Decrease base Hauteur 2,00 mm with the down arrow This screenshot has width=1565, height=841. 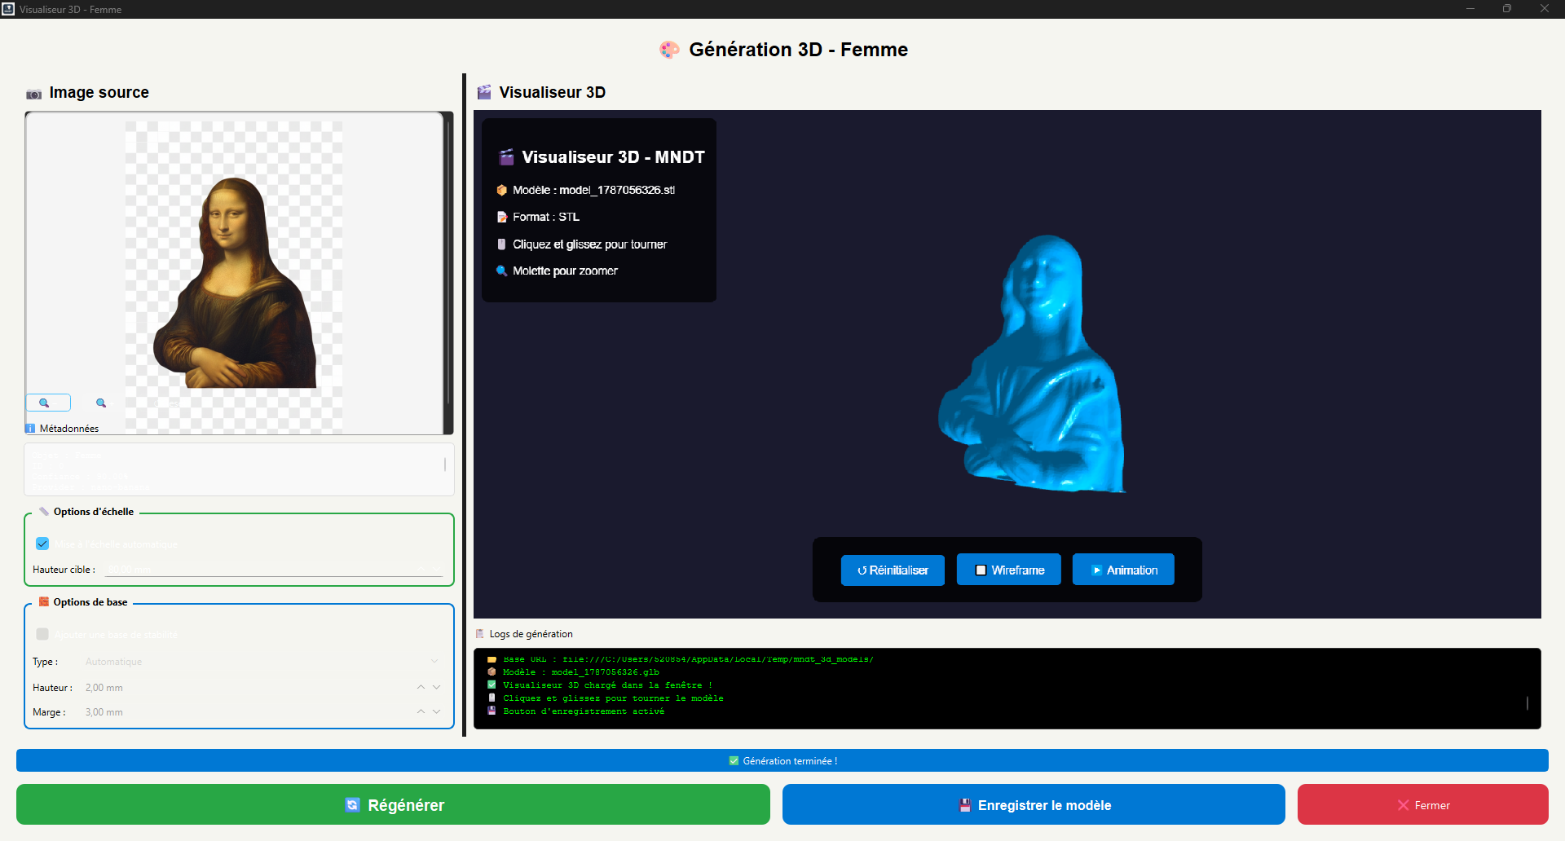tap(437, 687)
